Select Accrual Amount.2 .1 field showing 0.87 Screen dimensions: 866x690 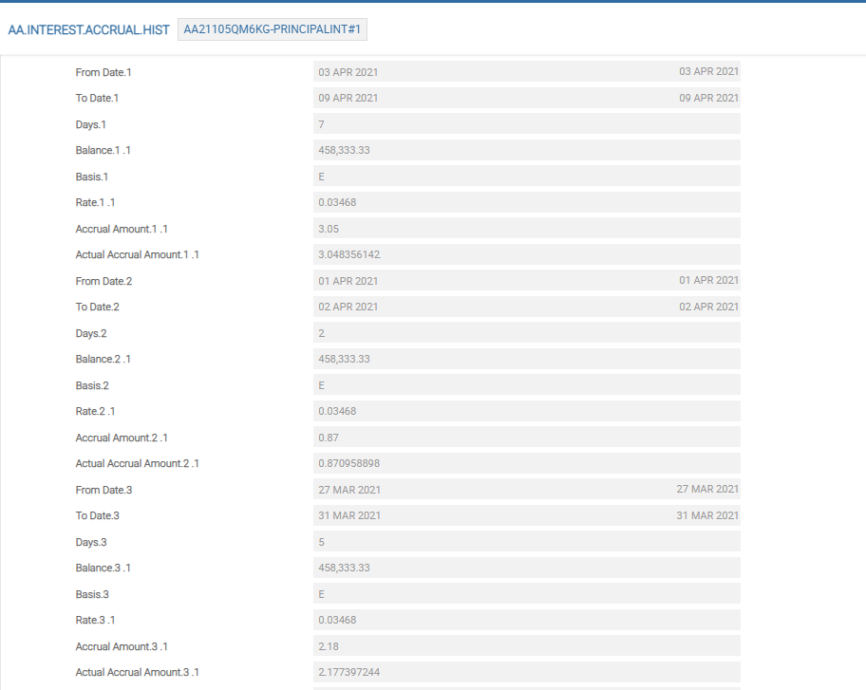pyautogui.click(x=526, y=438)
